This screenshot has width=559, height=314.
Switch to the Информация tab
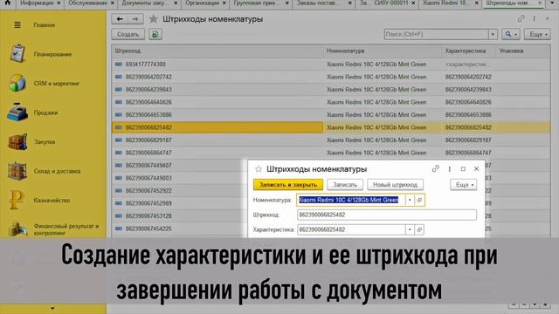click(37, 3)
